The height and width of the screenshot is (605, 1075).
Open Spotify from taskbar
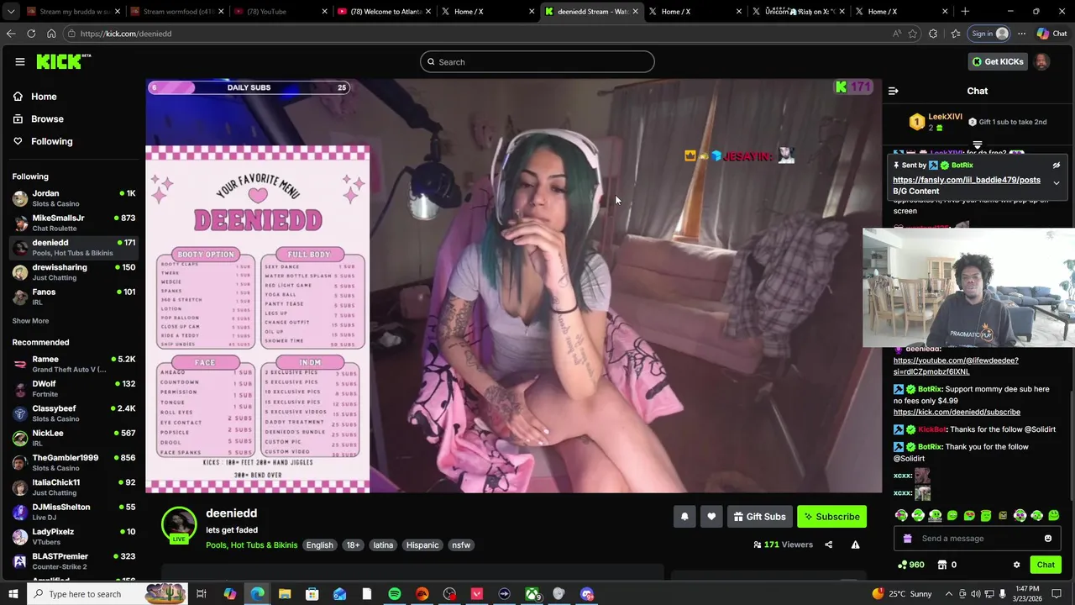click(395, 594)
